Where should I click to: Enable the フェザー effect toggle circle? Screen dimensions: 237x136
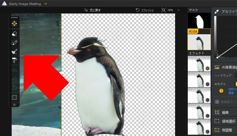[207, 84]
